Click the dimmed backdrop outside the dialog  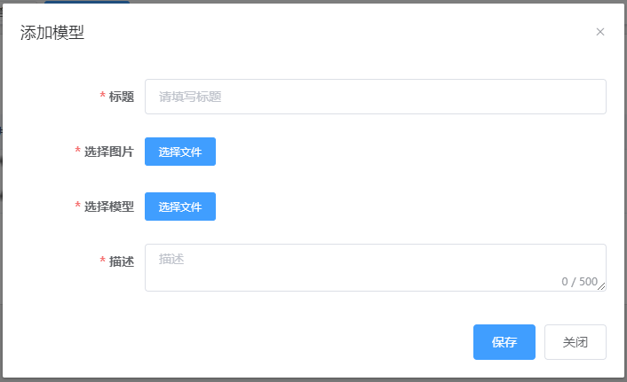tap(1, 239)
